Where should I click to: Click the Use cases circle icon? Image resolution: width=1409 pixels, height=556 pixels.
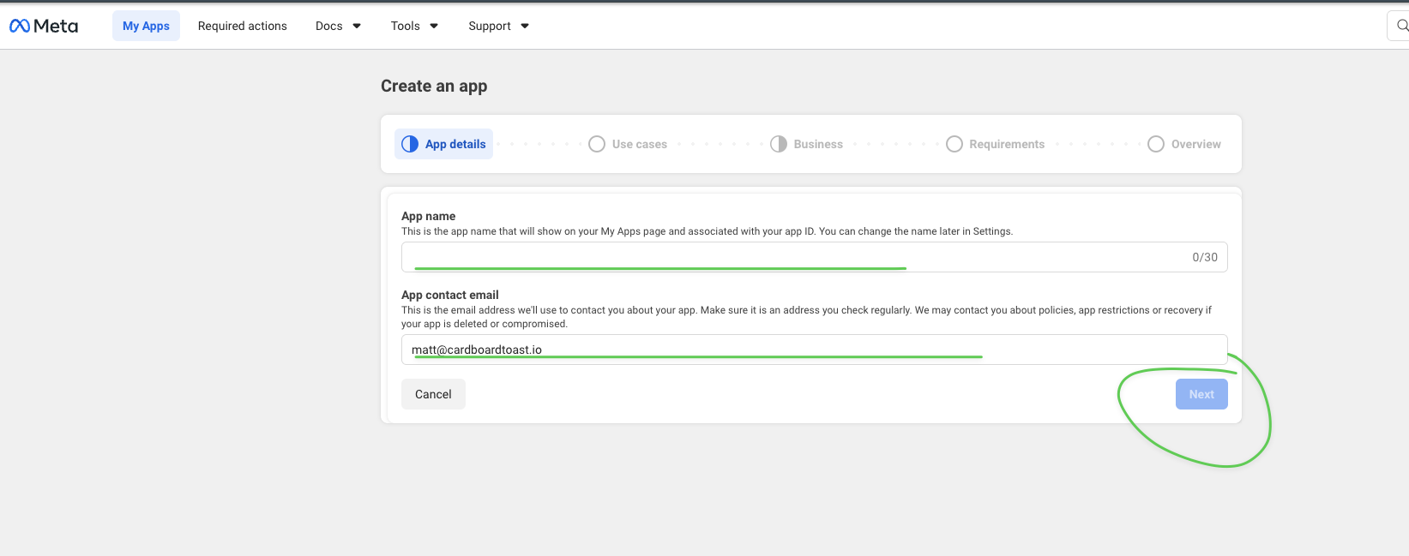(x=597, y=144)
